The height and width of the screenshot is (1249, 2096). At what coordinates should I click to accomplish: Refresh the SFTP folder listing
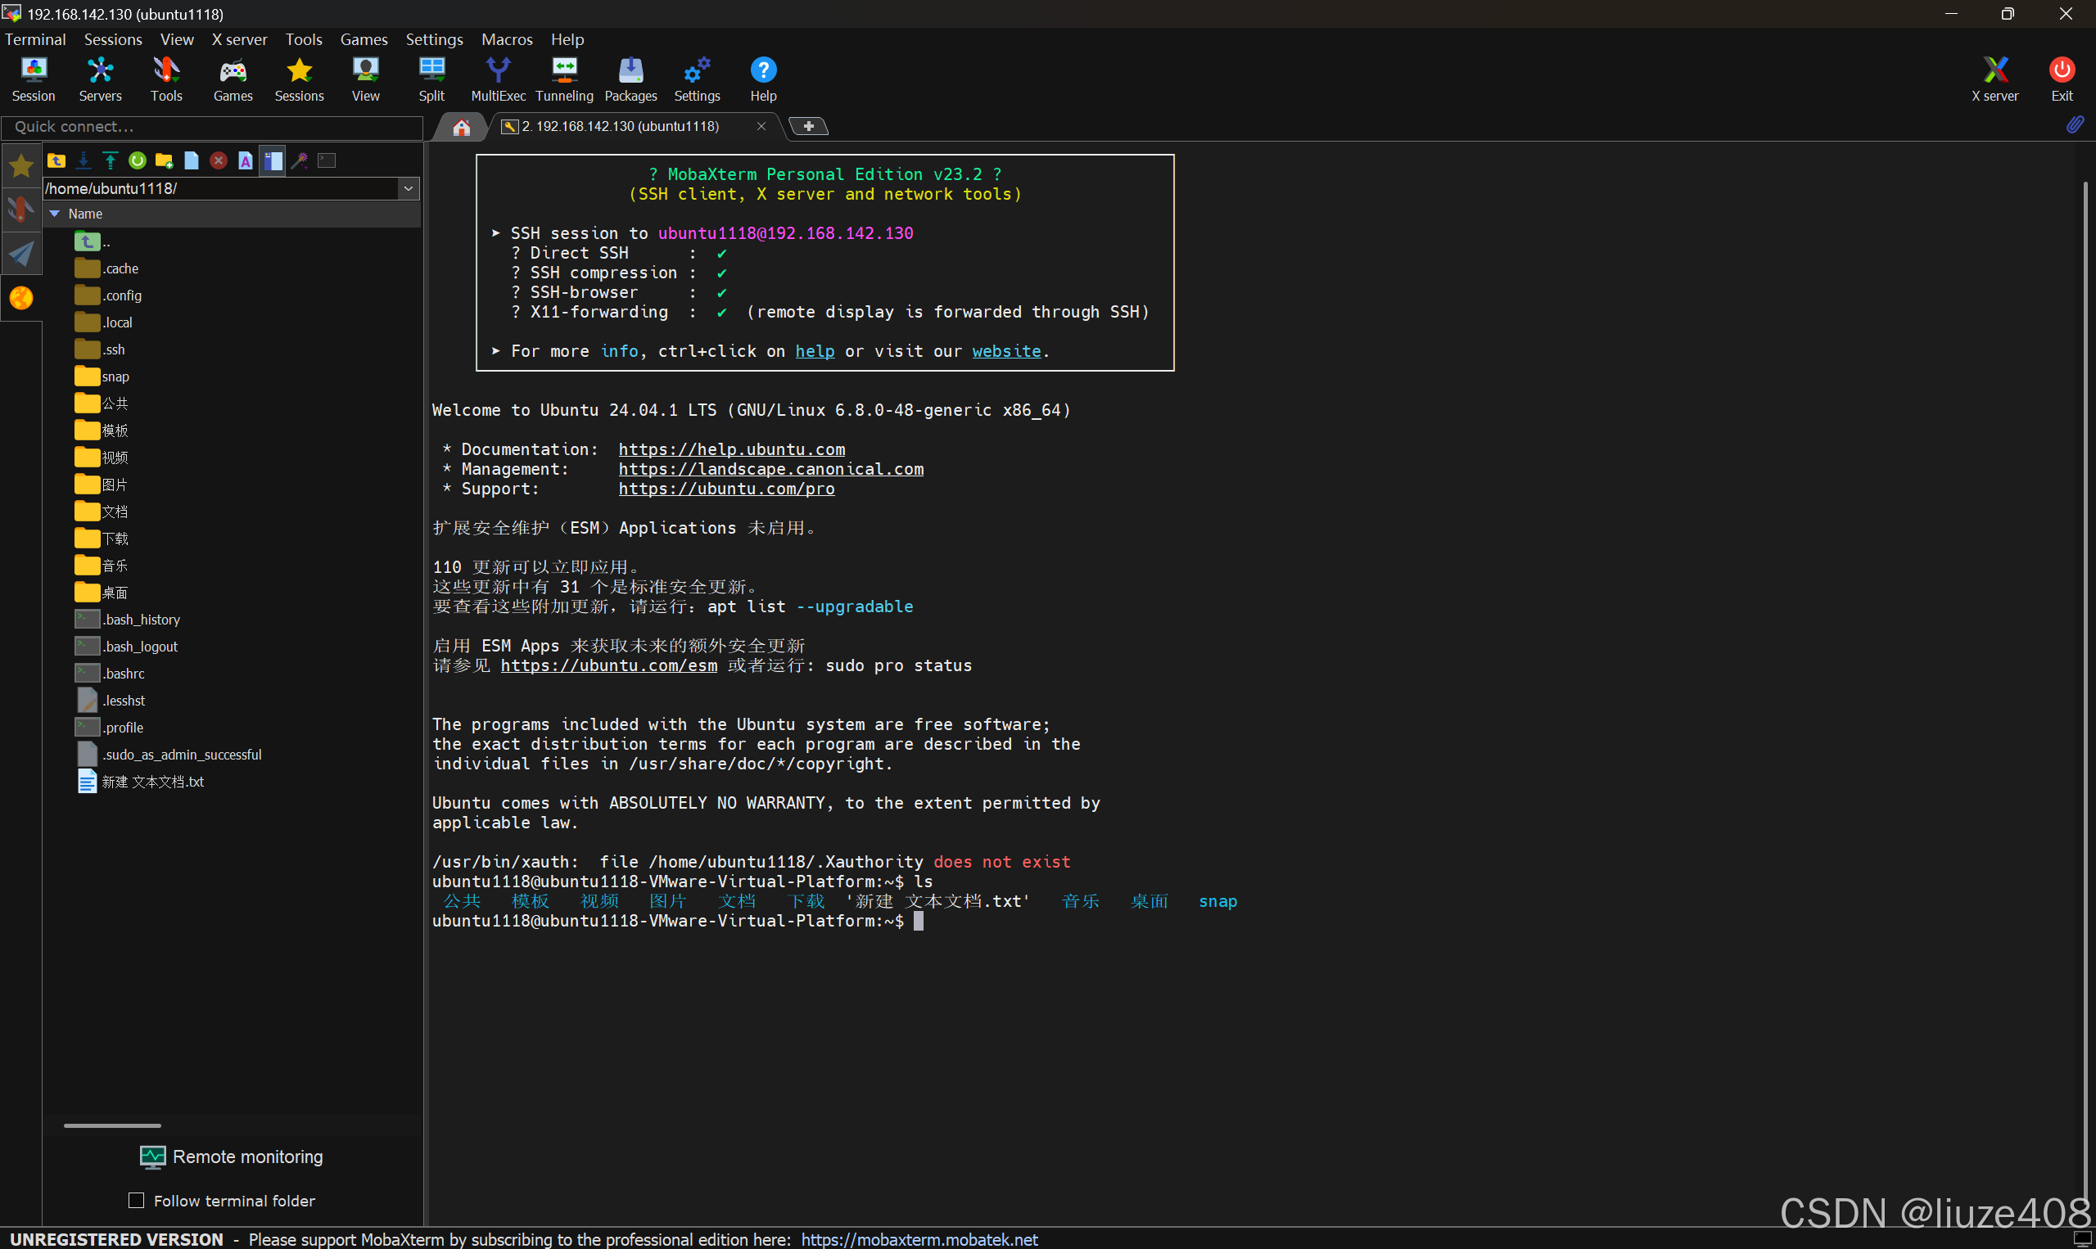pos(138,160)
